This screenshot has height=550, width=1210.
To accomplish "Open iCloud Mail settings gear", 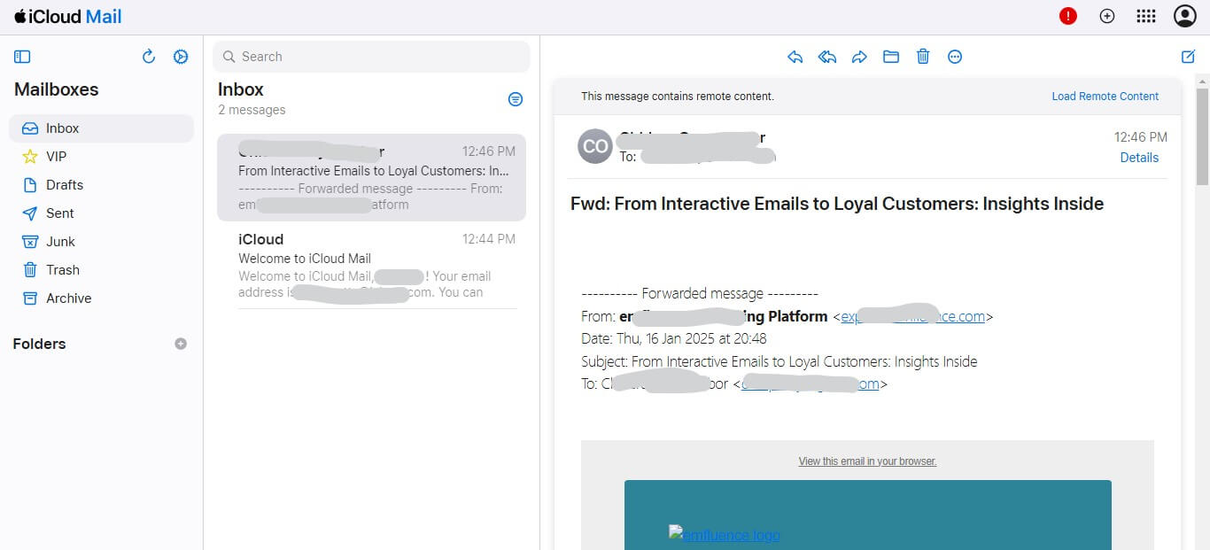I will click(181, 56).
